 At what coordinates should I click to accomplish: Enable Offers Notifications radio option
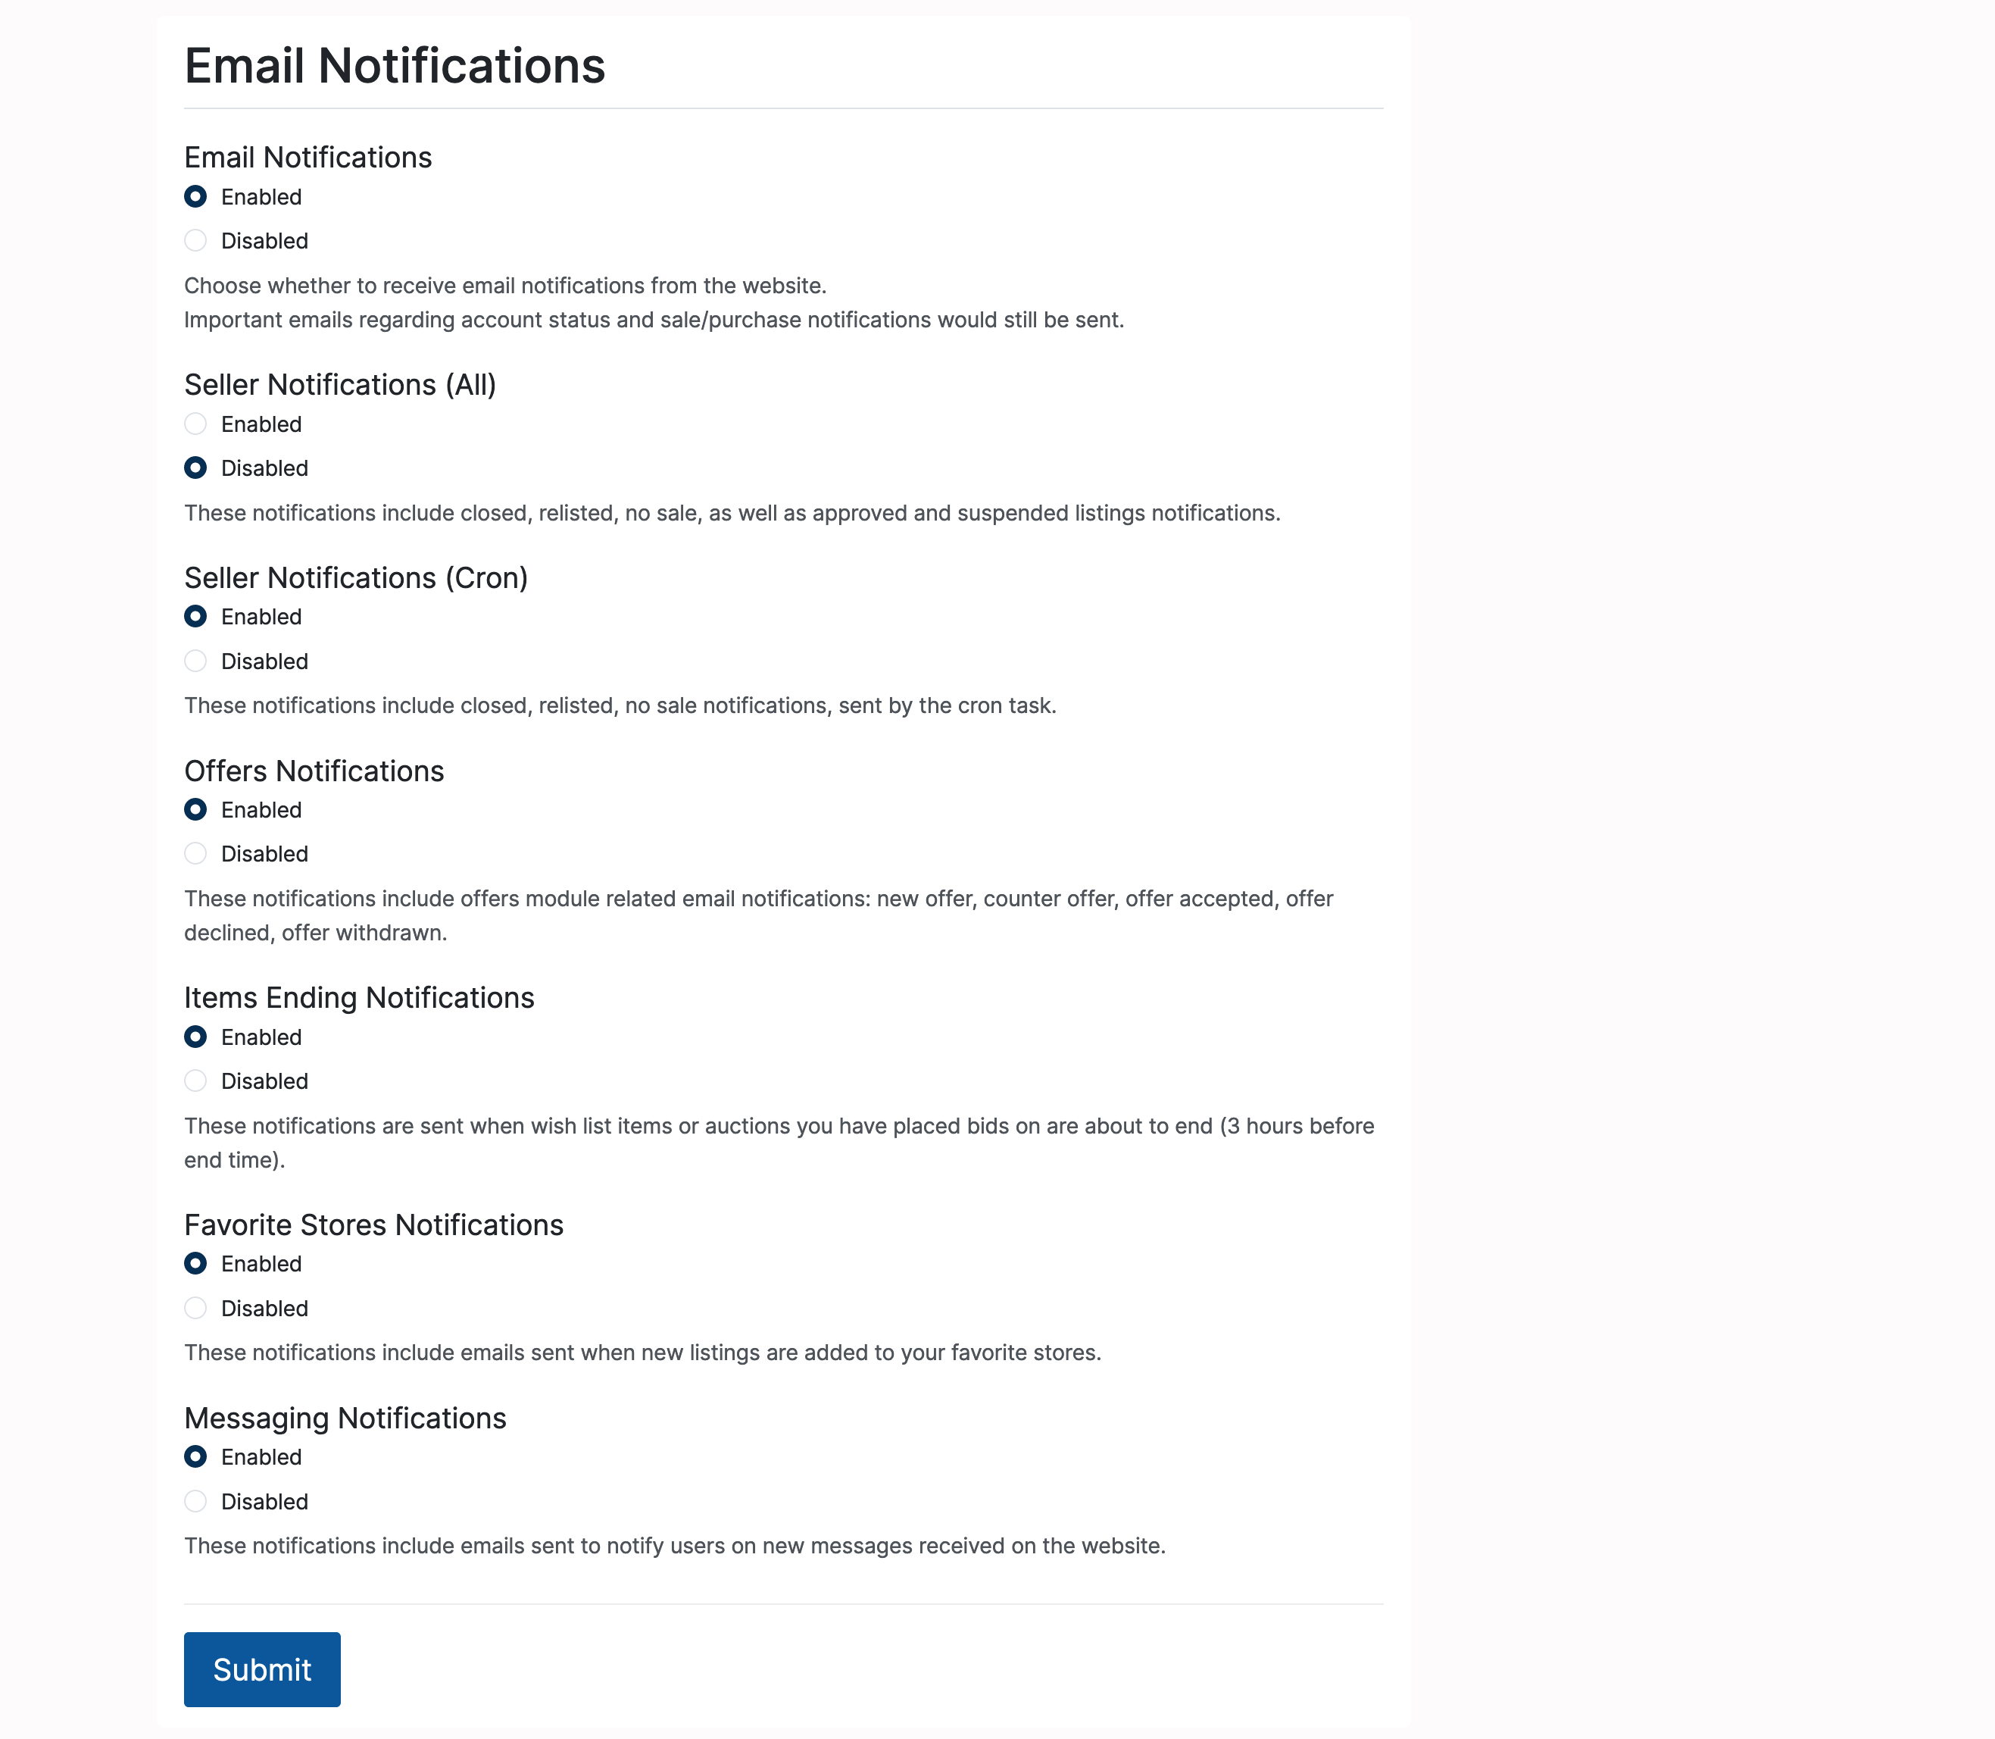[x=196, y=809]
